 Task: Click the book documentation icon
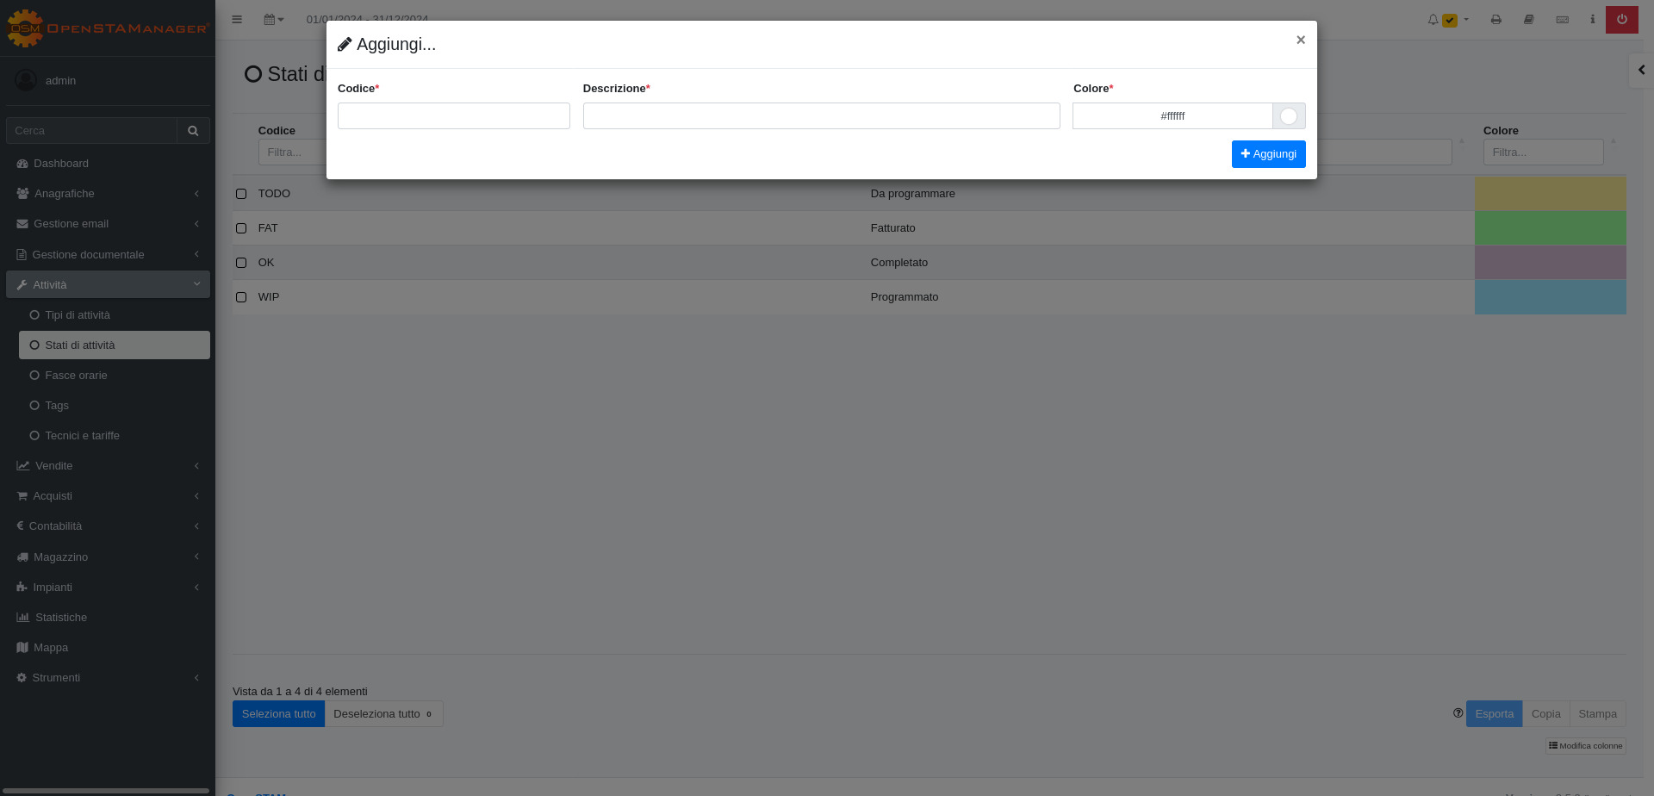tap(1528, 19)
